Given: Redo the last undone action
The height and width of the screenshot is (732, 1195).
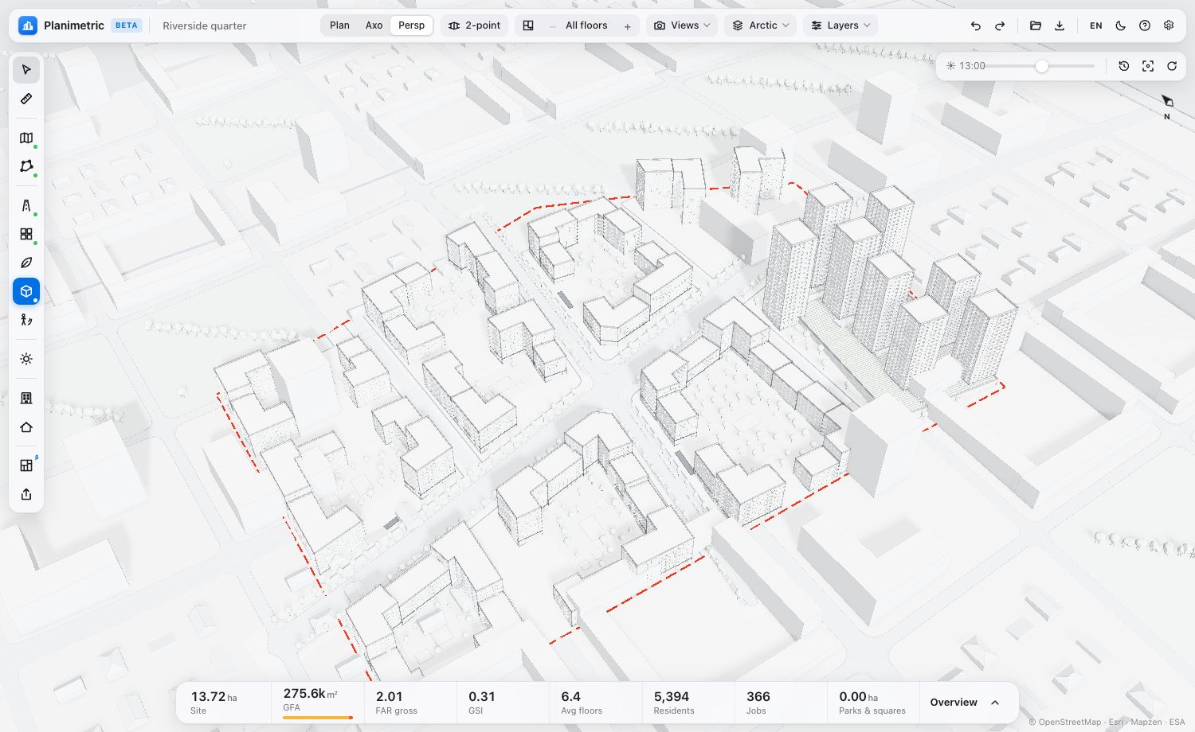Looking at the screenshot, I should coord(1000,25).
